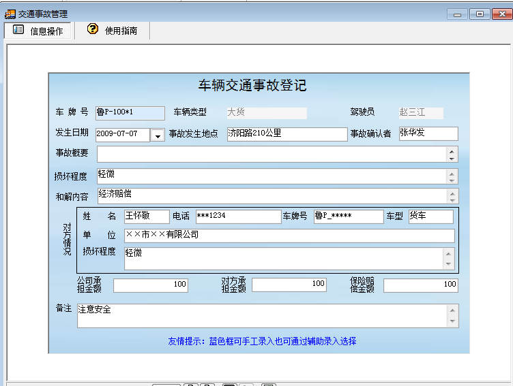The image size is (513, 386).
Task: Click the 单位 field ××市××有限公司
Action: (289, 236)
